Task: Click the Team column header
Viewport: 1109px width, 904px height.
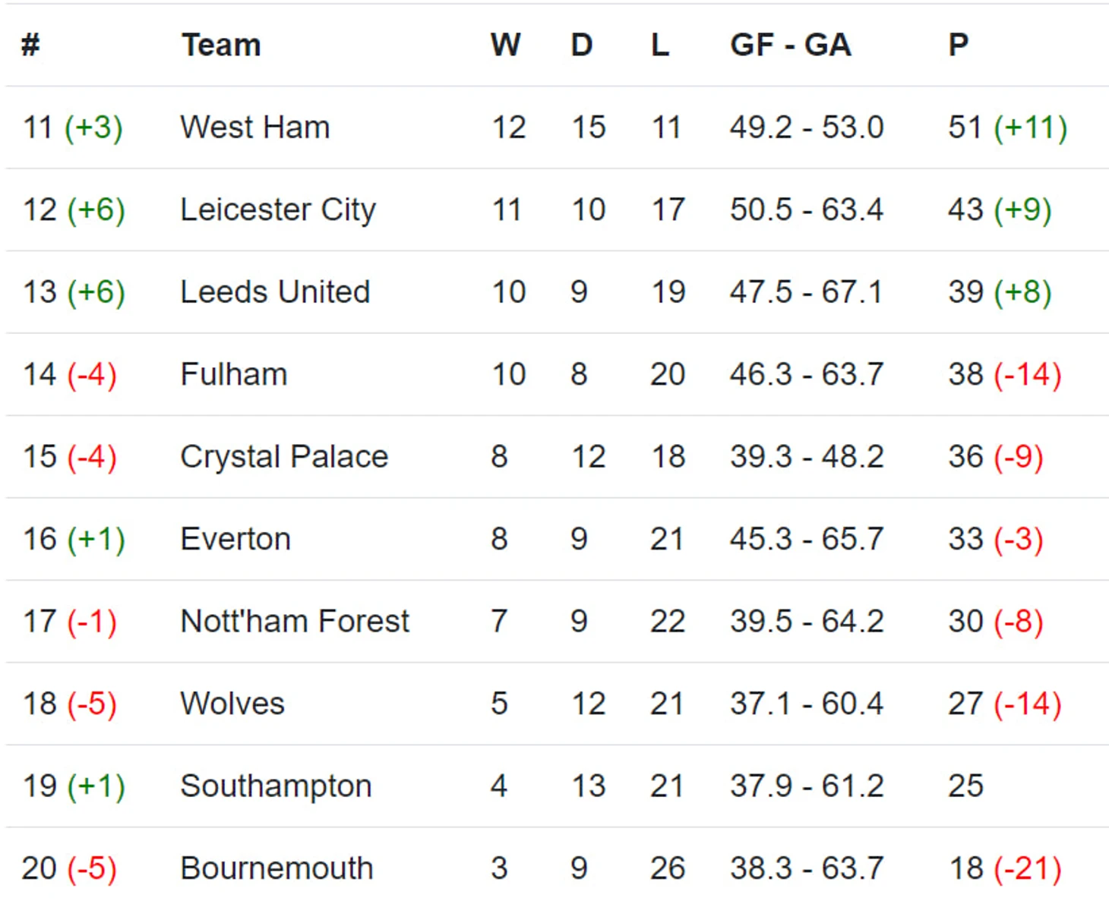Action: point(221,45)
